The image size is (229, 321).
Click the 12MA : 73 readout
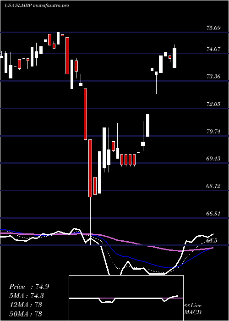[26, 304]
